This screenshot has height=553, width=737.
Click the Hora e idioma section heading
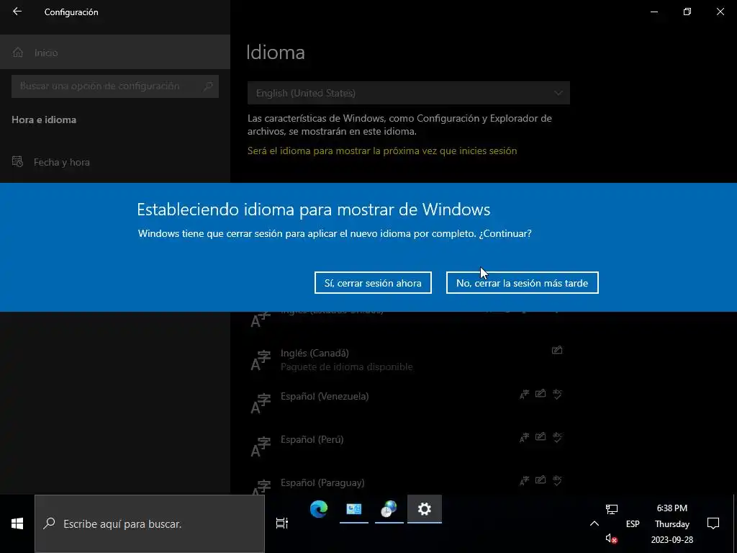coord(44,120)
